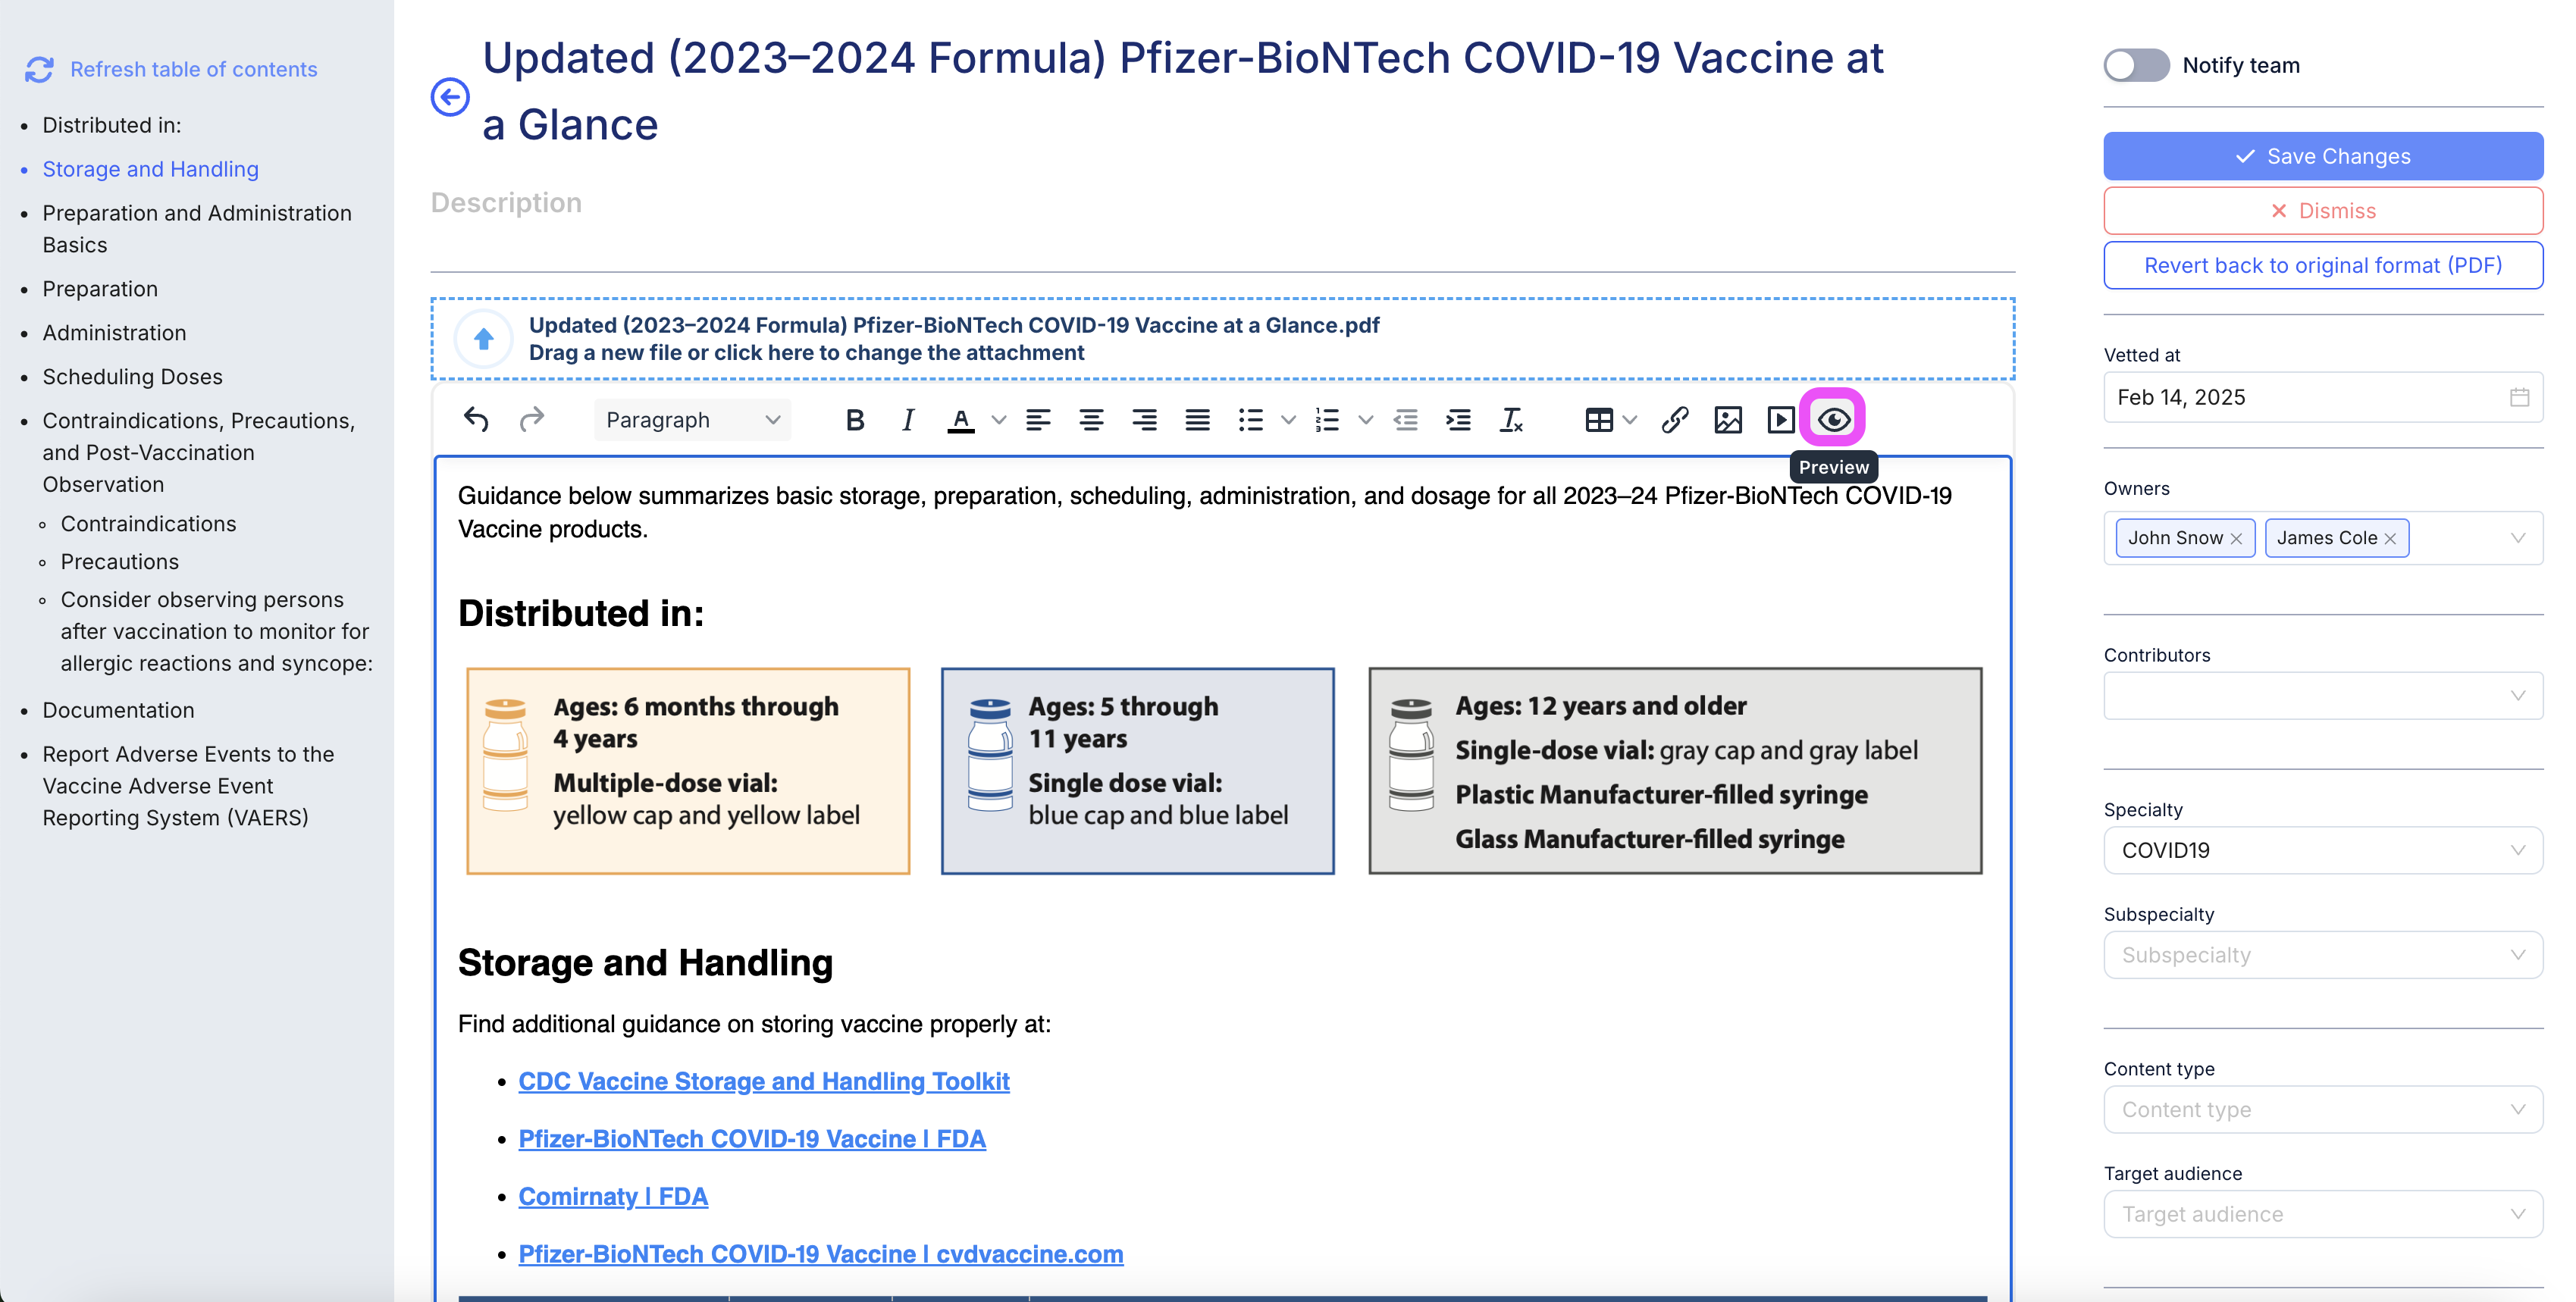This screenshot has height=1302, width=2576.
Task: Expand font color options arrow
Action: click(998, 420)
